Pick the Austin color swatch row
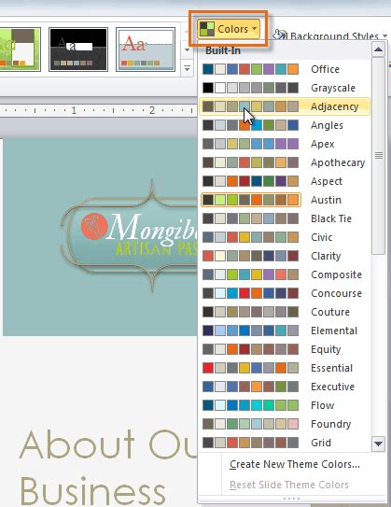This screenshot has width=391, height=507. pyautogui.click(x=251, y=200)
